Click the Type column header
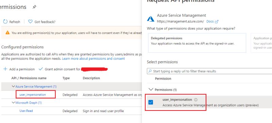 tap(66, 78)
